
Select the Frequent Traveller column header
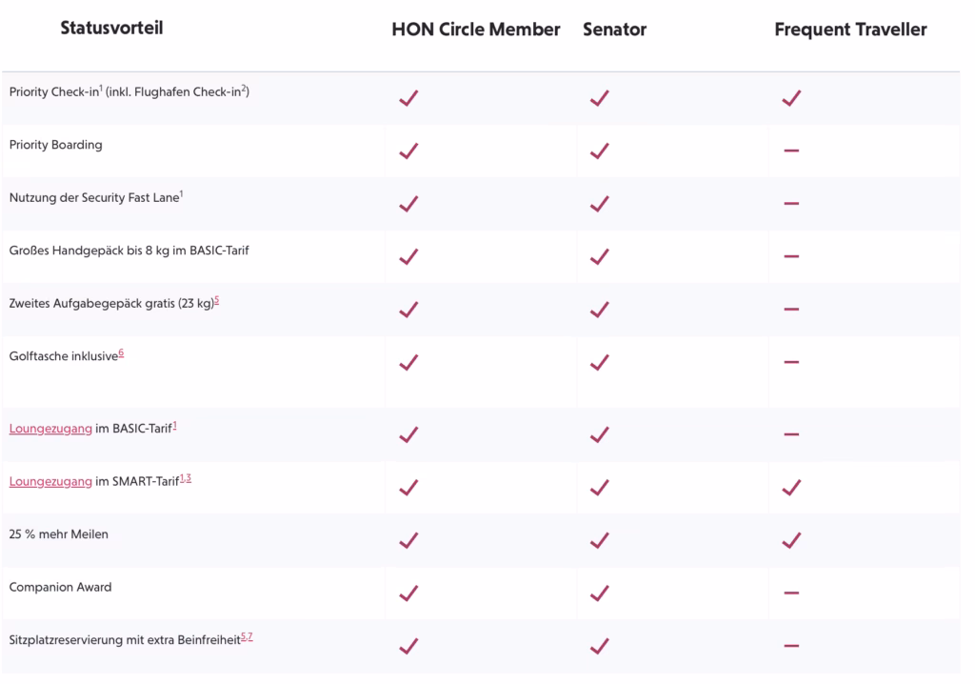(x=850, y=30)
